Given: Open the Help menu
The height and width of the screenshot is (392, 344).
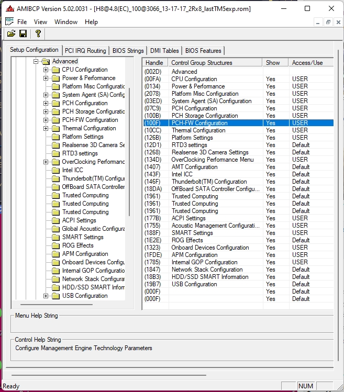Looking at the screenshot, I should click(x=91, y=22).
